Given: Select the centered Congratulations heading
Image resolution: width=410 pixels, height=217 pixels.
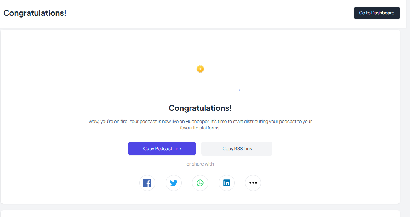Looking at the screenshot, I should coord(200,108).
